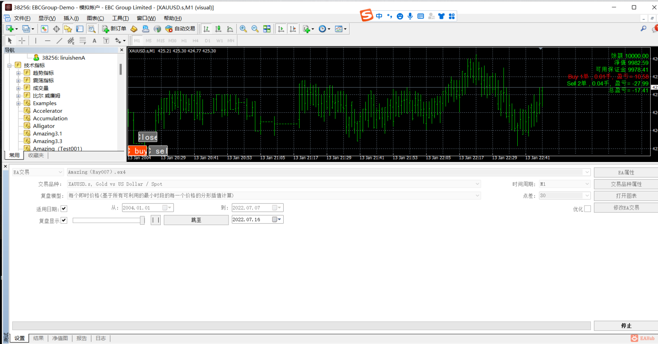Zoom out of the chart
The image size is (658, 344).
pyautogui.click(x=255, y=29)
